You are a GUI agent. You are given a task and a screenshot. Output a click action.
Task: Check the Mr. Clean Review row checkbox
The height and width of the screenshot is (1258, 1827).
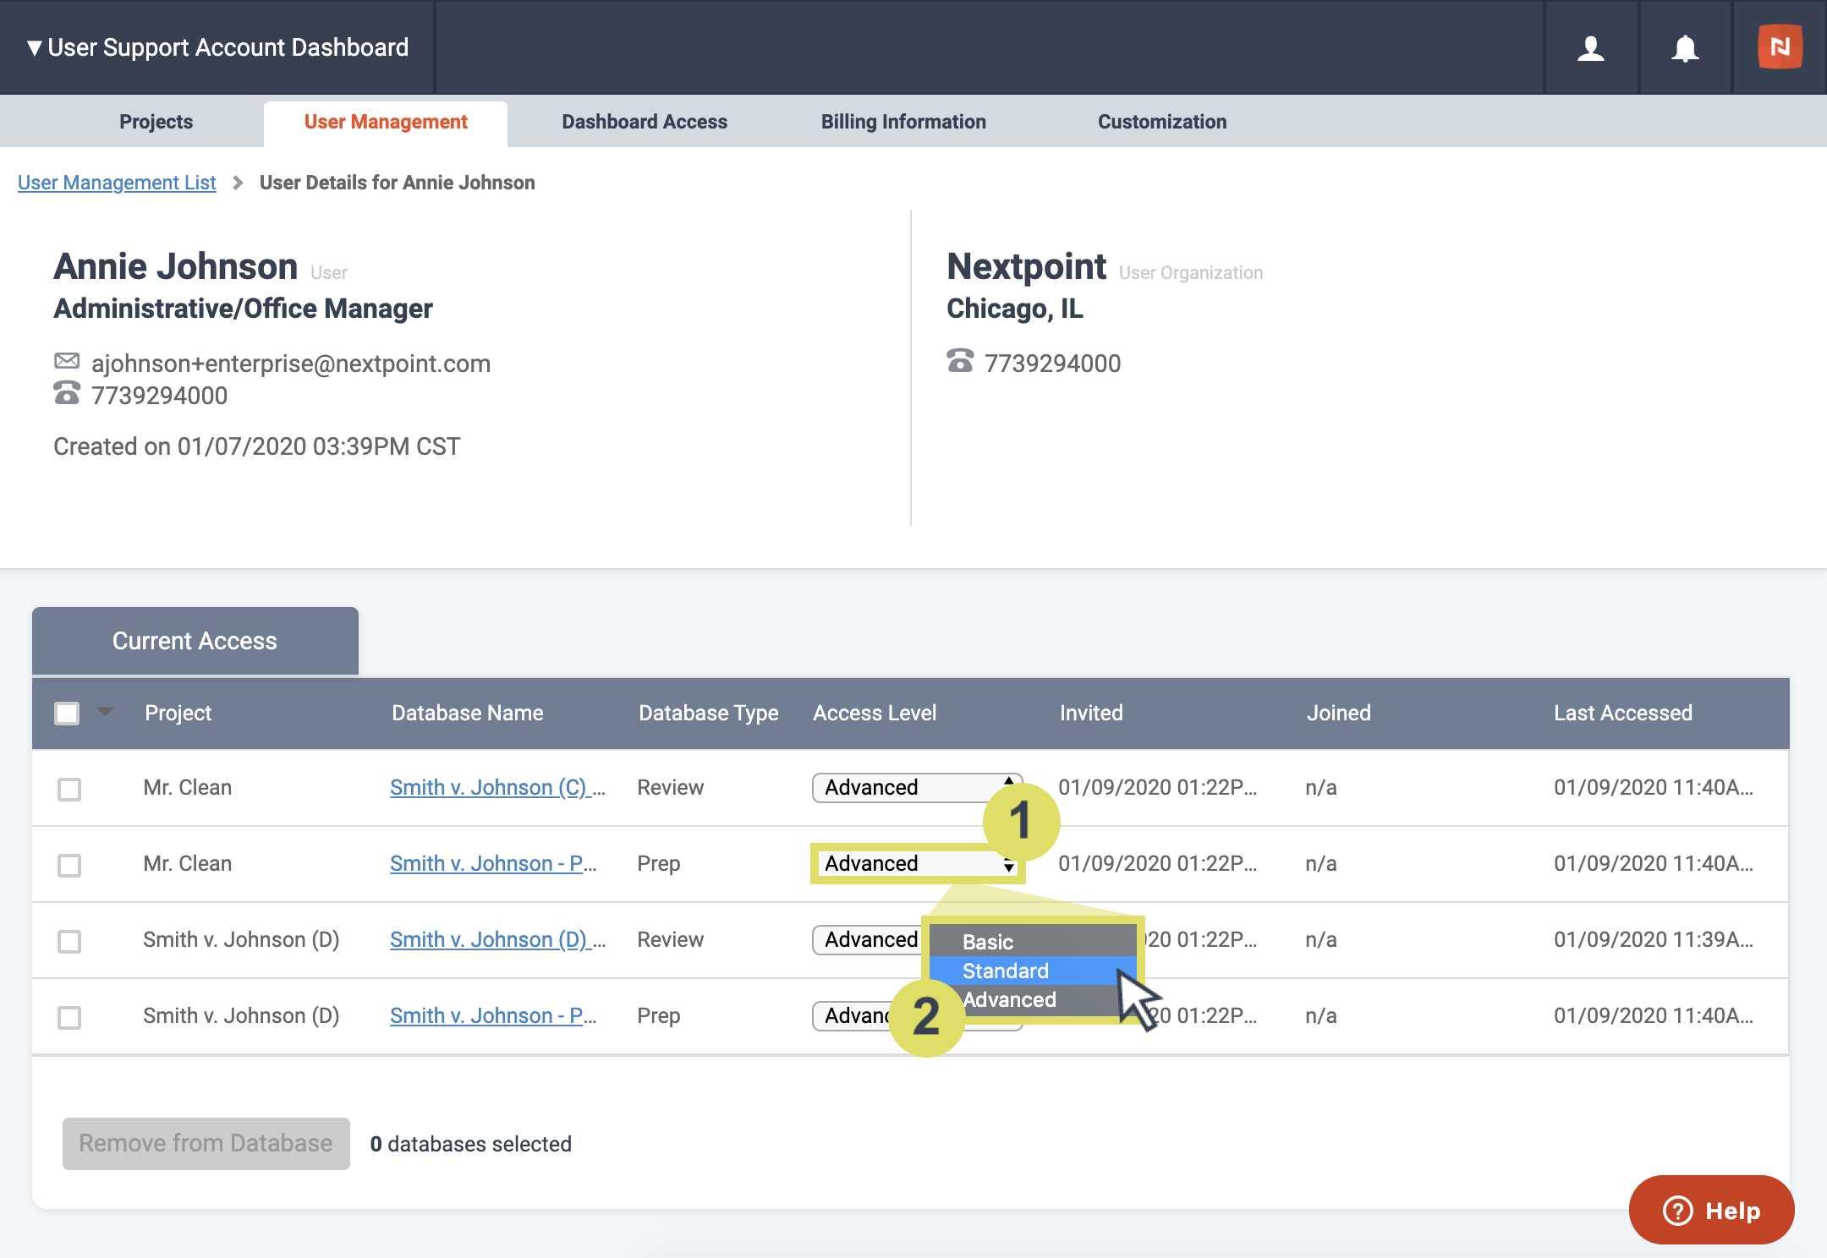pyautogui.click(x=69, y=789)
